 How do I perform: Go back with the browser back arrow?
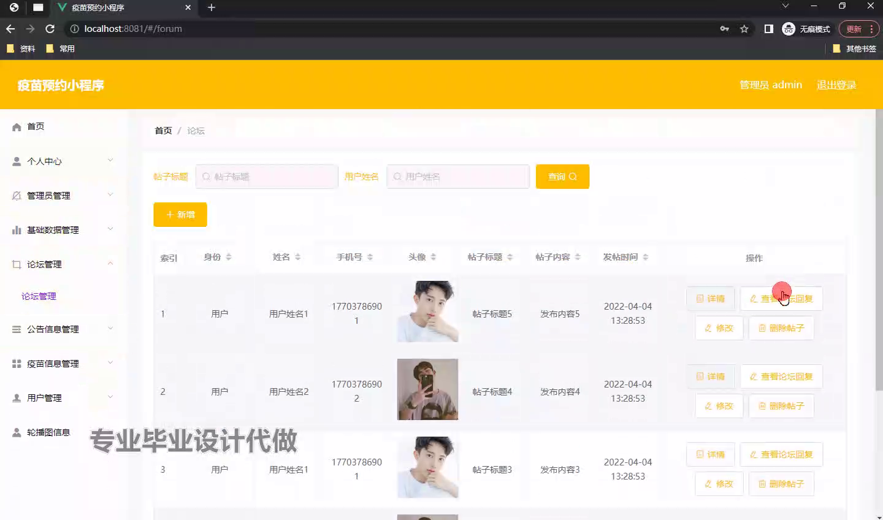[10, 29]
